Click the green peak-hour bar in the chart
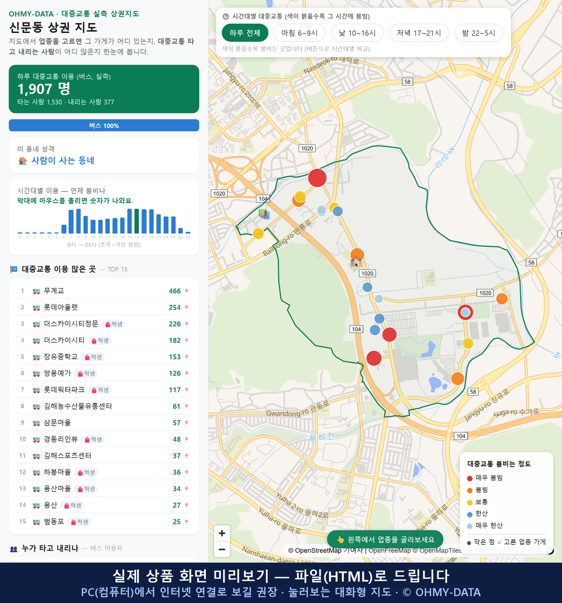 137,221
